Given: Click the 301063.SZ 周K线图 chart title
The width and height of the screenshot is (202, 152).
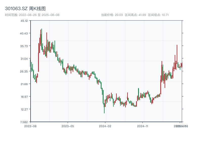Looking at the screenshot, I should 25,9.
